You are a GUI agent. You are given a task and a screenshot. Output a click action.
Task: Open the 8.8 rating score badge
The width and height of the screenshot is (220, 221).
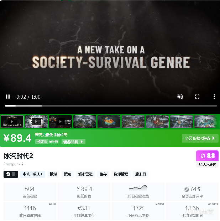[x=207, y=156]
